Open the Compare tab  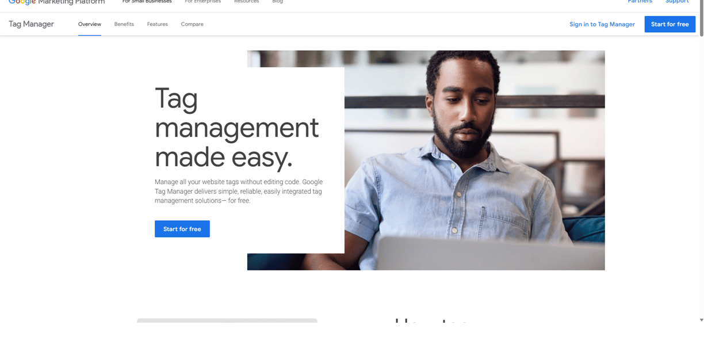click(x=192, y=24)
